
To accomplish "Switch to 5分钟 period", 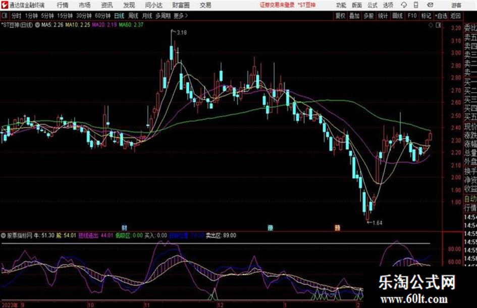I will click(x=47, y=16).
